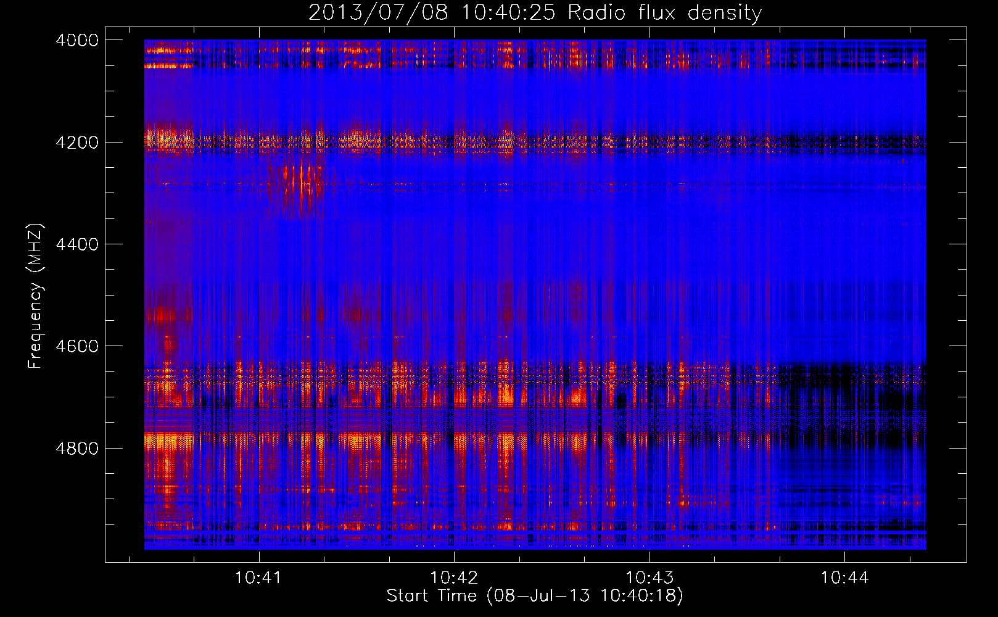Click the 'Frequency (MHZ)' axis title
998x617 pixels.
(35, 296)
